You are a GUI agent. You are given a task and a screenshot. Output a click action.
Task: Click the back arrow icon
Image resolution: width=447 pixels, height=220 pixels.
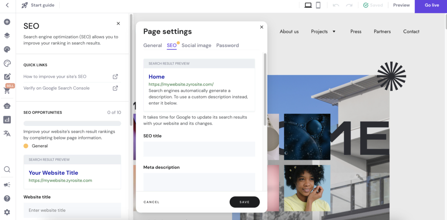[x=7, y=5]
